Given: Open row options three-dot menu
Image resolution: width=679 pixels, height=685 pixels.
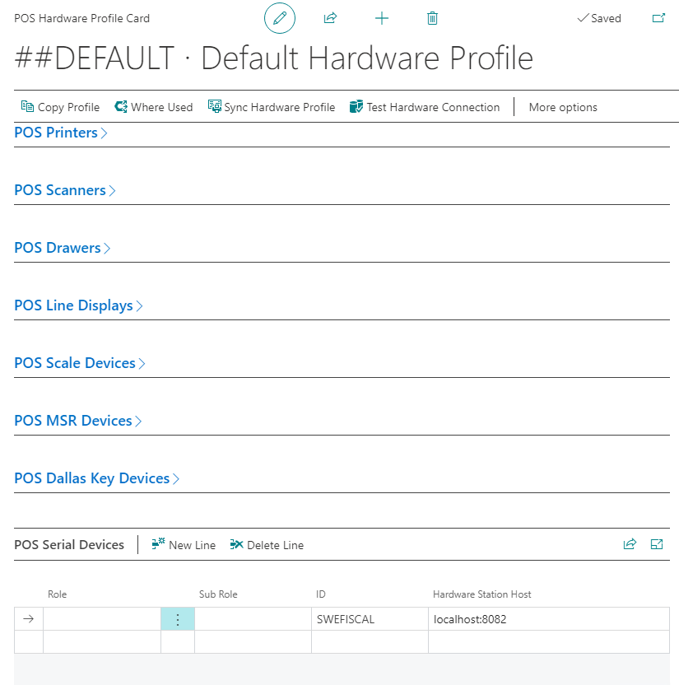Looking at the screenshot, I should 178,619.
